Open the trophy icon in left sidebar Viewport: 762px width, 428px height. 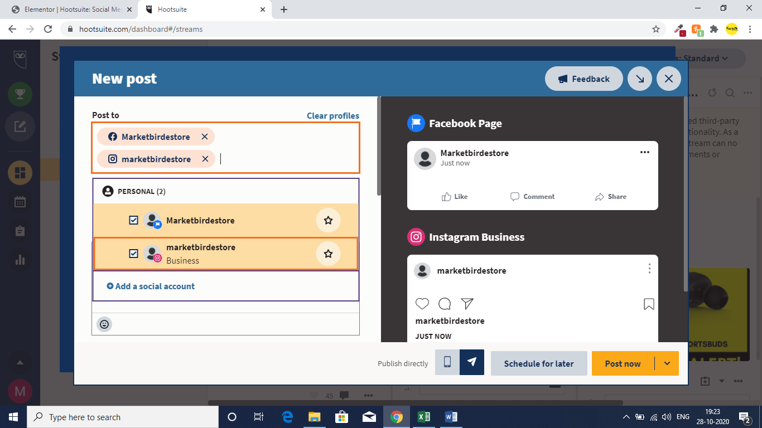pos(20,94)
